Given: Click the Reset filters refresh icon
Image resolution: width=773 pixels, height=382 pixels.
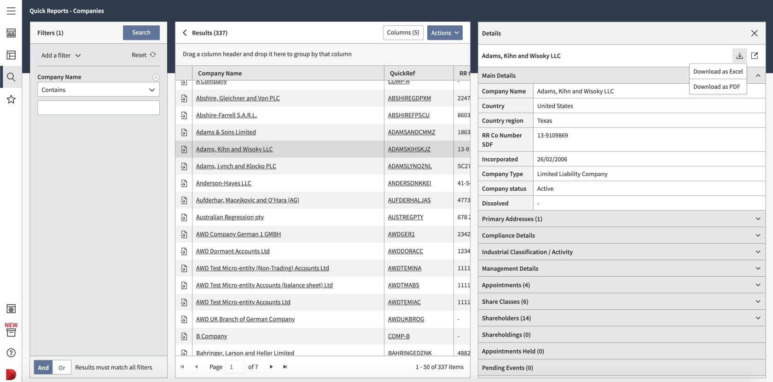Looking at the screenshot, I should (153, 55).
